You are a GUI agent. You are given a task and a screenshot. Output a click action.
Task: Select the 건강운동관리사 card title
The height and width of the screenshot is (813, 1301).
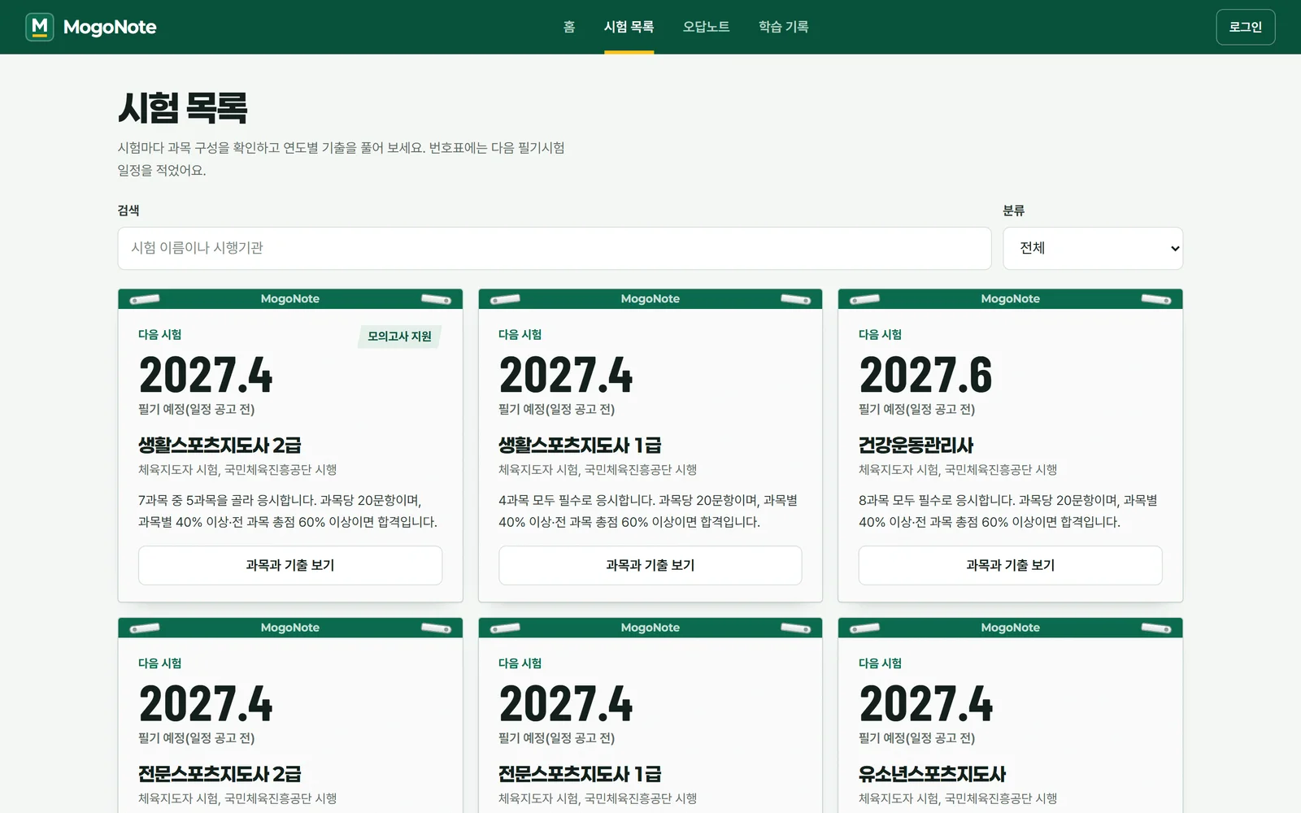916,446
